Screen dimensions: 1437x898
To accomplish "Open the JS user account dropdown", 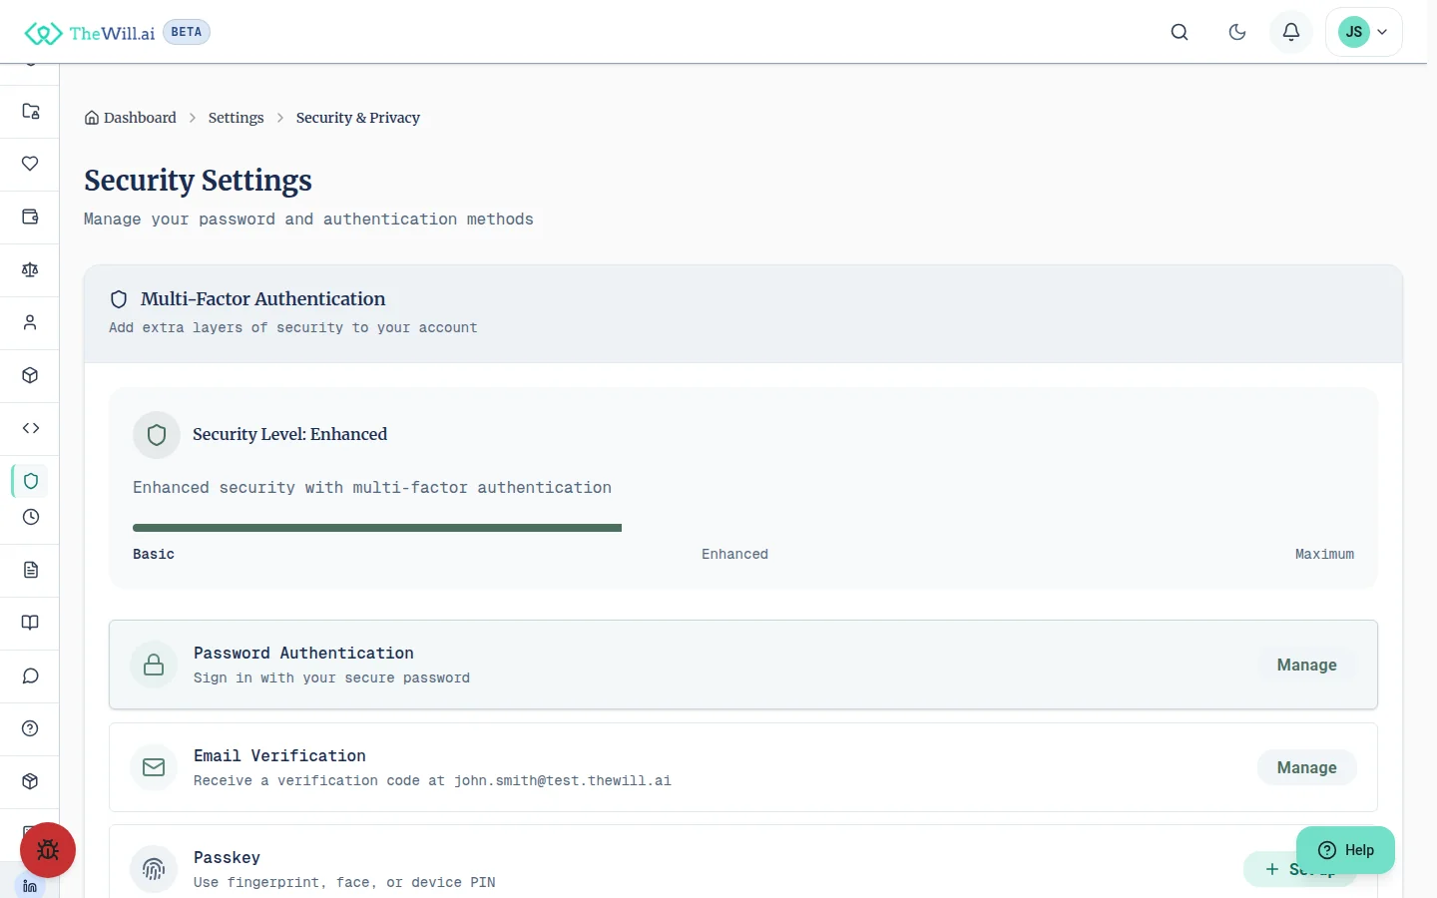I will (1363, 32).
